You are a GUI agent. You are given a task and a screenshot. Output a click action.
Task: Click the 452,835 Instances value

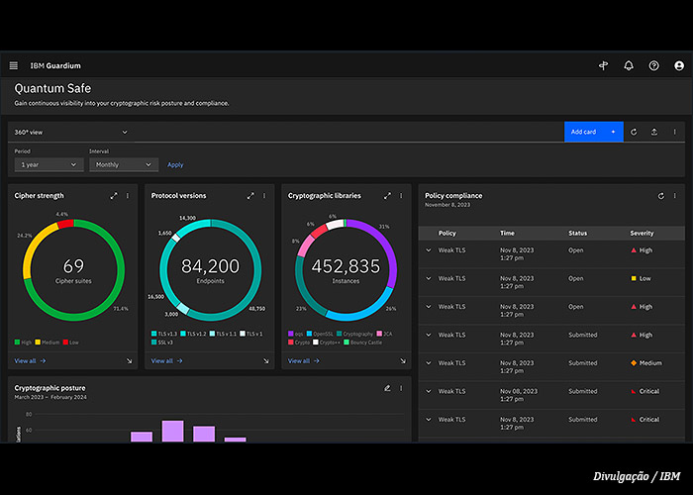[x=346, y=266]
